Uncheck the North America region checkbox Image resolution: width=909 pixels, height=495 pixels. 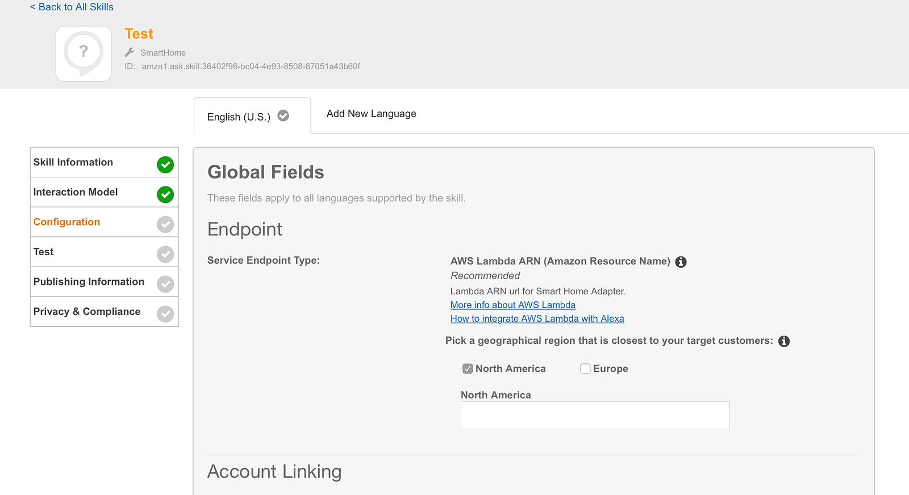tap(468, 369)
